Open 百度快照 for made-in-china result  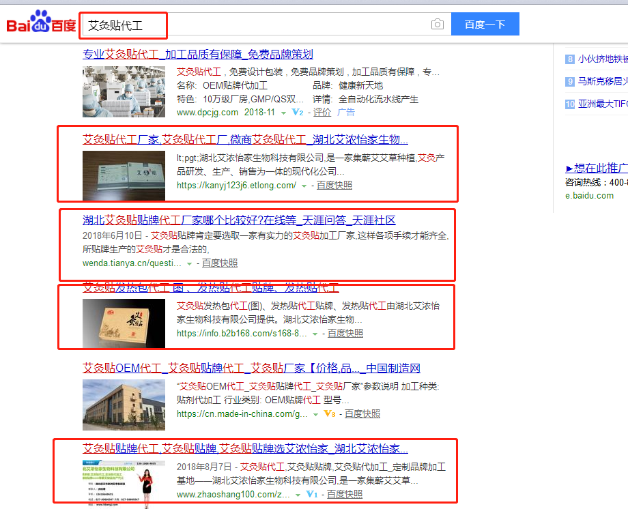click(x=362, y=413)
